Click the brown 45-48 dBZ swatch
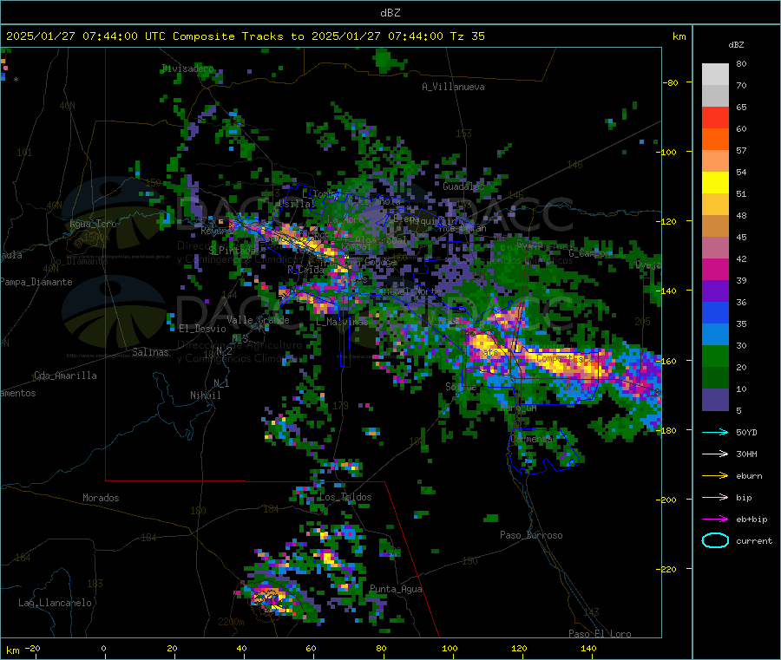This screenshot has height=660, width=781. click(x=715, y=226)
